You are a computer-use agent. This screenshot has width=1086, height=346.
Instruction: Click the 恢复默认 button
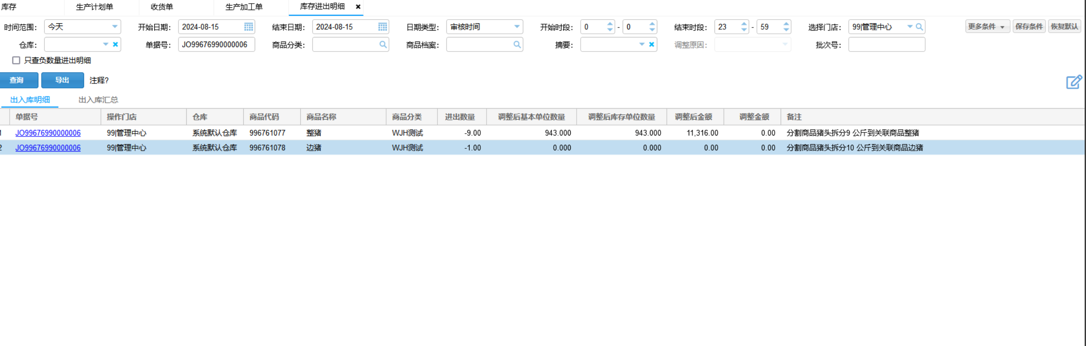click(1064, 26)
